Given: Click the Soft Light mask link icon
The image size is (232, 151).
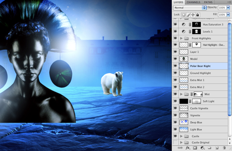Looking at the screenshot, I should (190, 101).
